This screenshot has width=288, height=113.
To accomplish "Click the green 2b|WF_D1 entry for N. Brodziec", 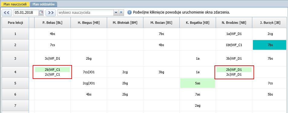I will click(x=234, y=70).
